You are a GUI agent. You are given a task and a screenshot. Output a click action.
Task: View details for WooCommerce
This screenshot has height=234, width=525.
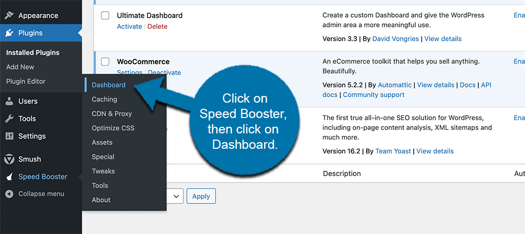click(436, 85)
